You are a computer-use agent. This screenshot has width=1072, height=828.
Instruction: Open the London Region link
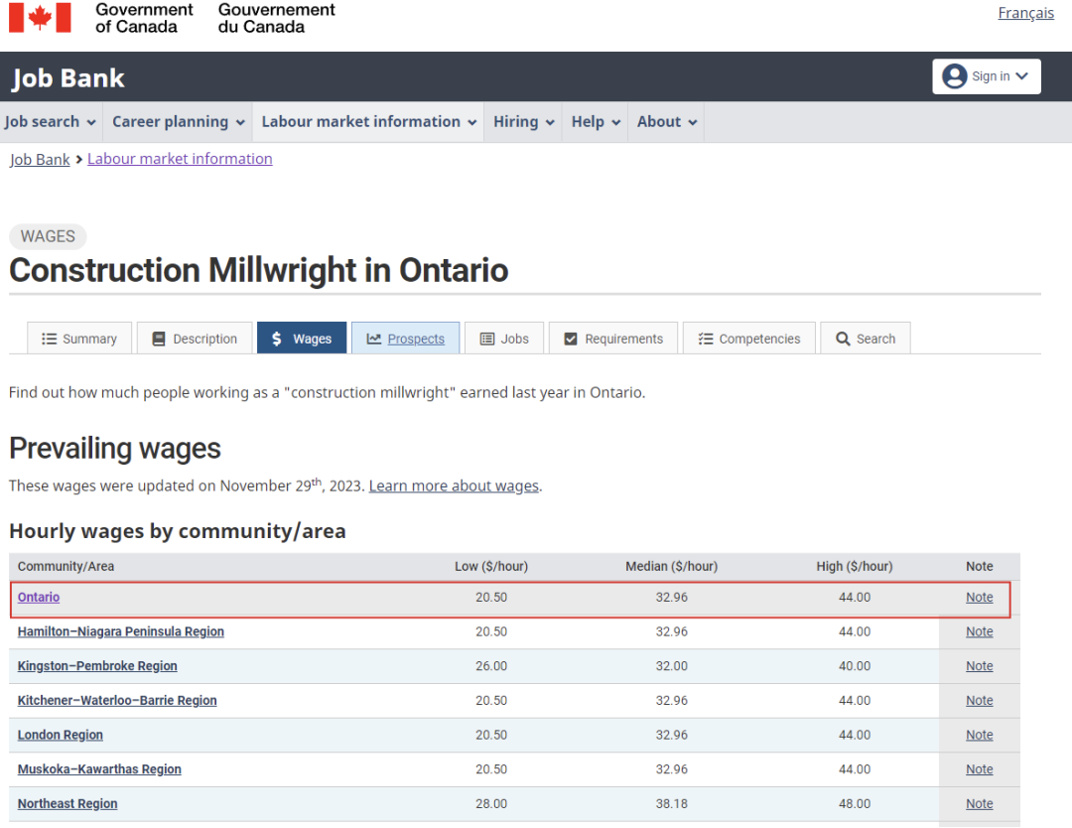(x=61, y=735)
